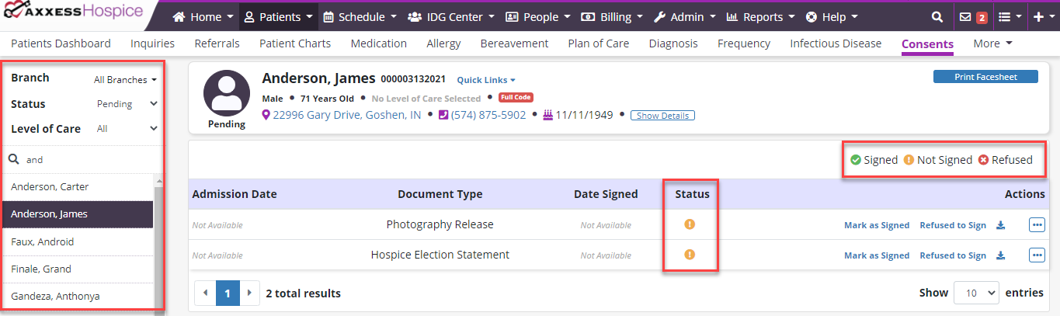Click the search magnifier icon in top bar
The height and width of the screenshot is (316, 1060).
click(937, 16)
